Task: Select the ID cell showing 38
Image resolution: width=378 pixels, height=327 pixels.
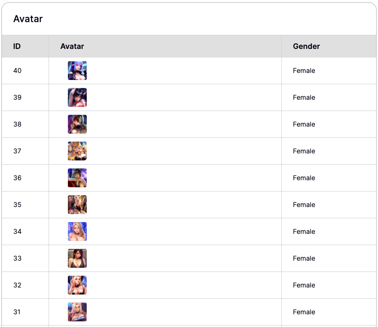Action: (x=17, y=124)
